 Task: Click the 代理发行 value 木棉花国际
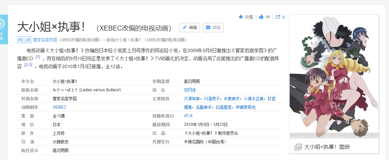[x=205, y=142]
